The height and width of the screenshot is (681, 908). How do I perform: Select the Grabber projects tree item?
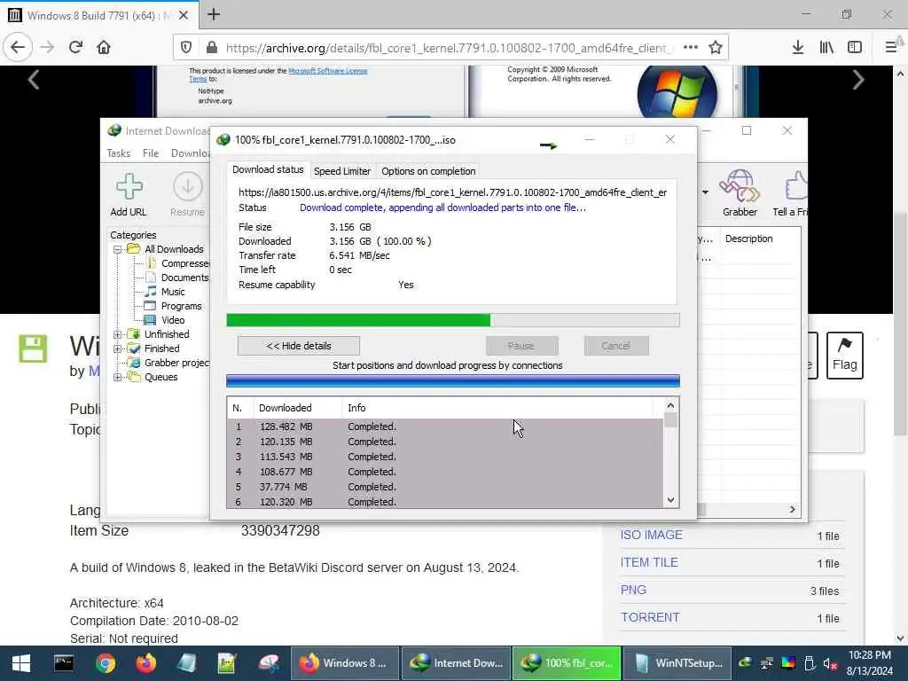pyautogui.click(x=176, y=363)
